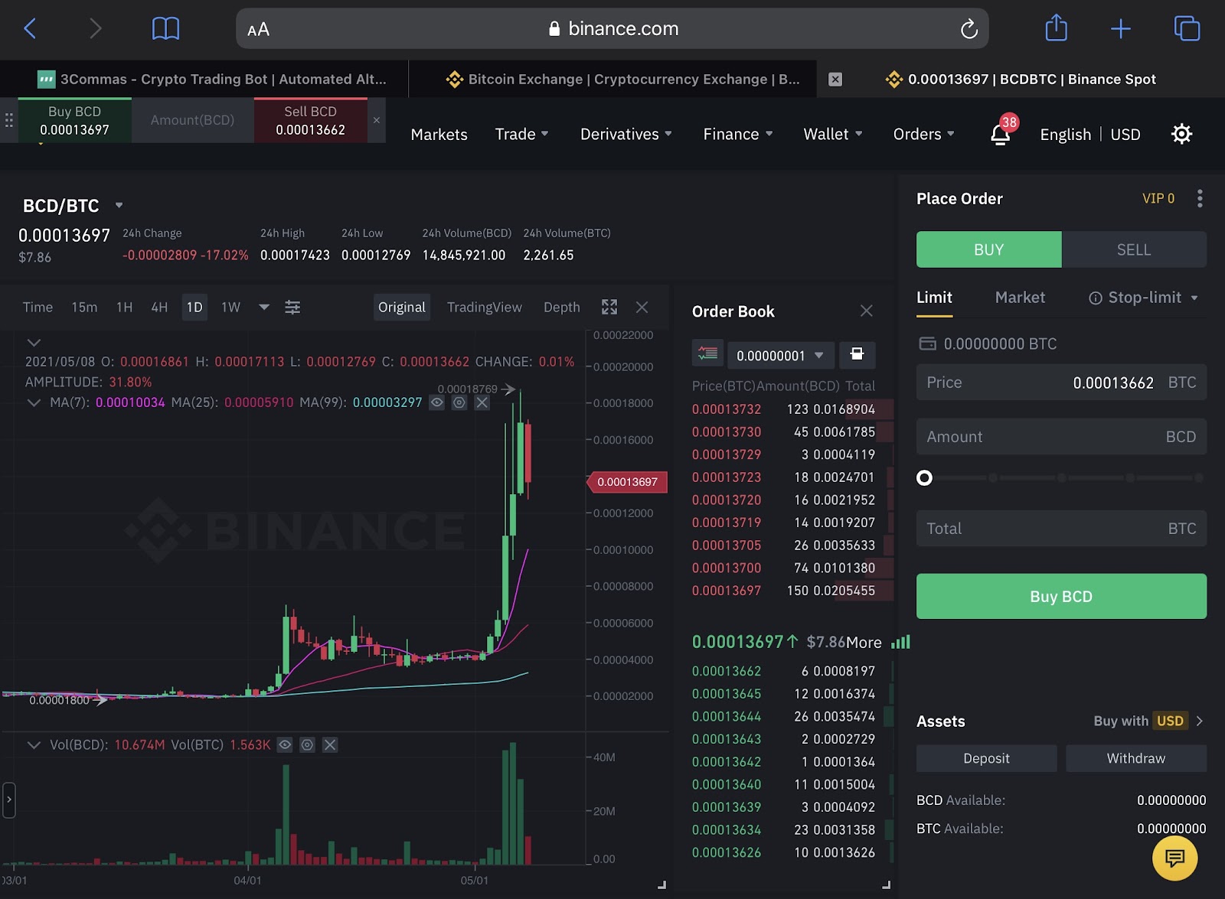Screen dimensions: 1225x899
Task: Select the BUY side toggle
Action: tap(988, 249)
